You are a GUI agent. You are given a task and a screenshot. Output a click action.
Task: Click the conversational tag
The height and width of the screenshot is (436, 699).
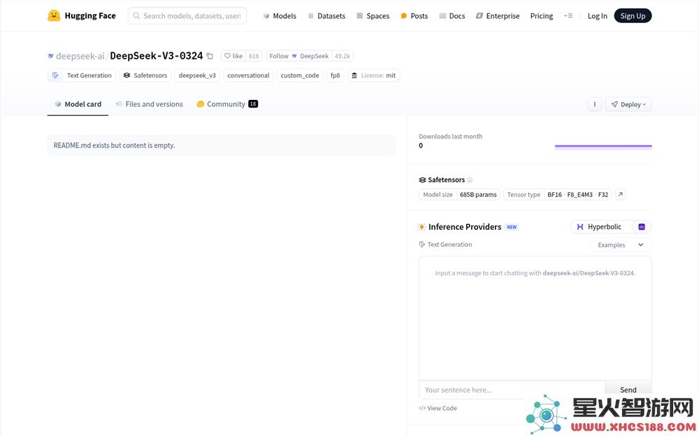coord(248,75)
